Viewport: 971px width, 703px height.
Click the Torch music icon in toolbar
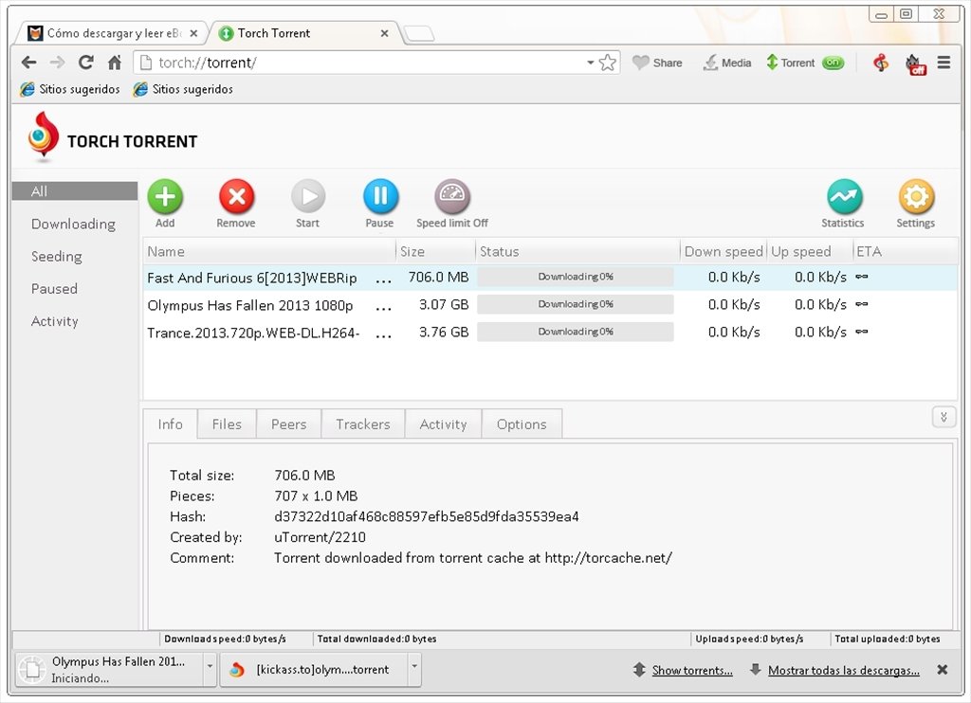point(880,63)
